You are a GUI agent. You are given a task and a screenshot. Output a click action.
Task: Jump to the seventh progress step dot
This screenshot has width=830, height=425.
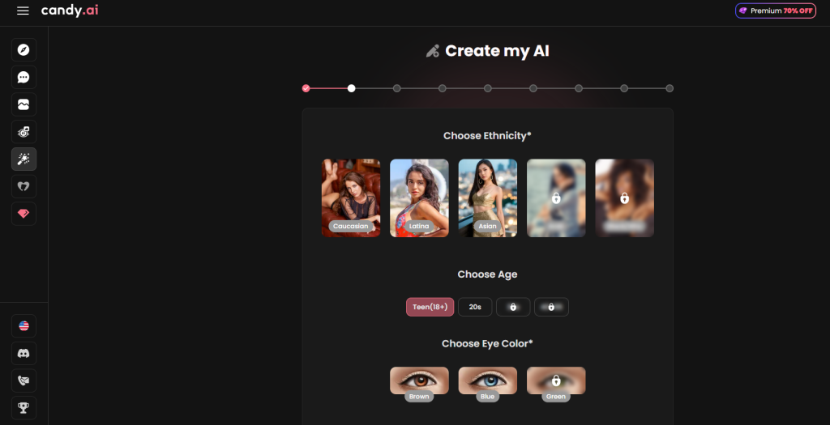click(579, 88)
